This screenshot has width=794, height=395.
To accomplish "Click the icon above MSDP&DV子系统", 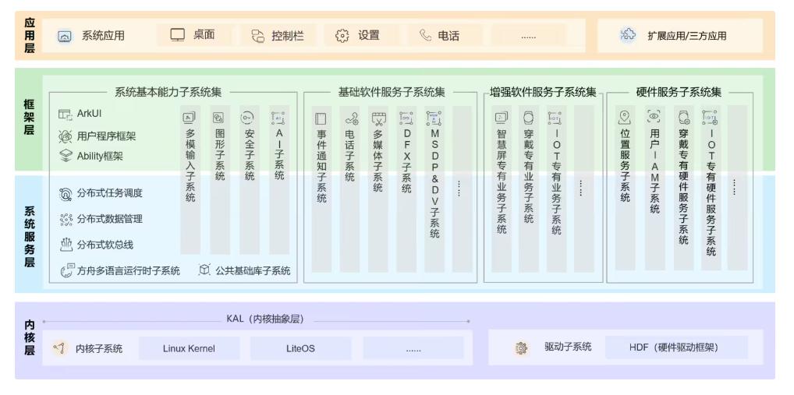I will coord(434,118).
